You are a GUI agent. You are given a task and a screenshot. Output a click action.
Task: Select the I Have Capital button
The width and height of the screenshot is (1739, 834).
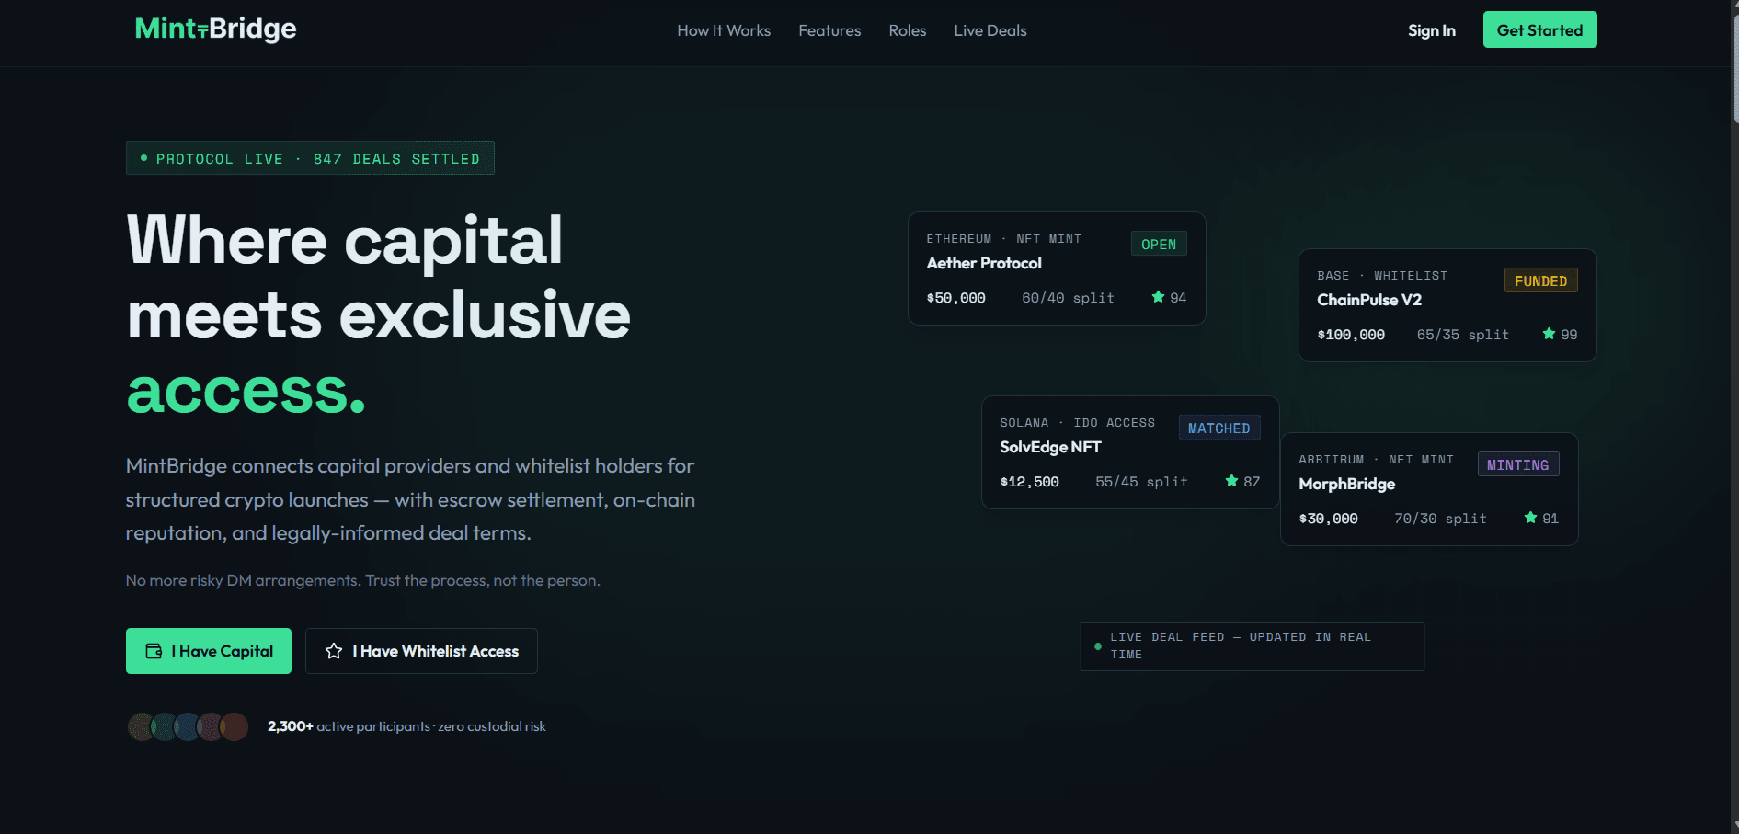[209, 651]
